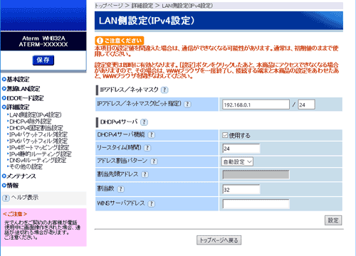This screenshot has width=356, height=256.
Task: Click the 保存 save button
Action: click(43, 60)
